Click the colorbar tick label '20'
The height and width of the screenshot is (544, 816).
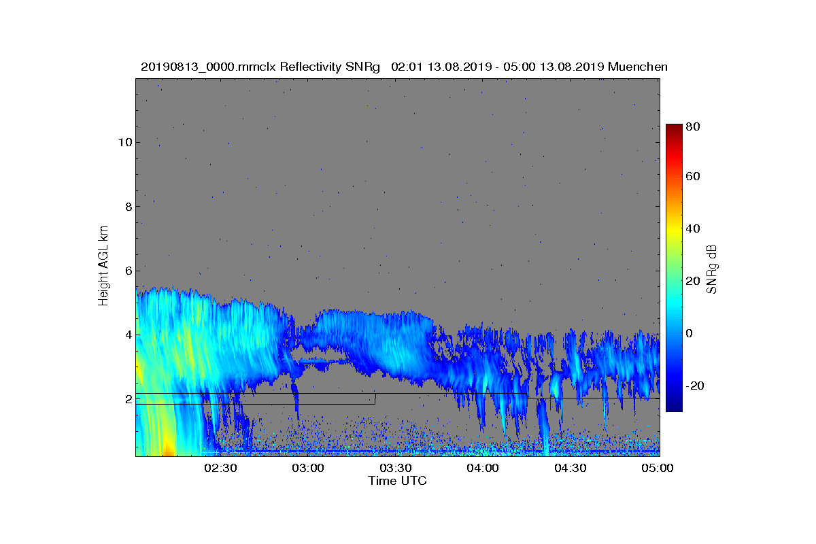[694, 282]
